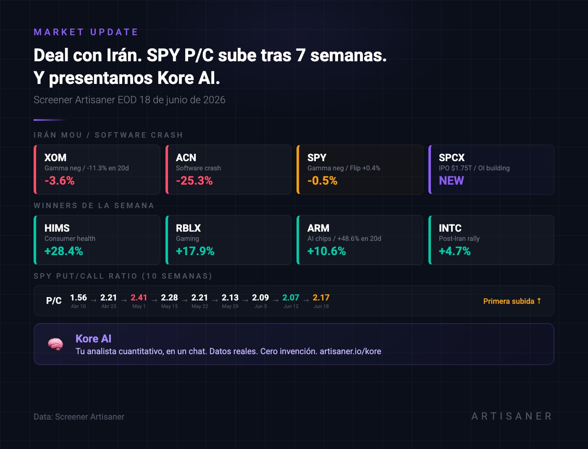Open the HIMS Consumer health card

click(97, 240)
